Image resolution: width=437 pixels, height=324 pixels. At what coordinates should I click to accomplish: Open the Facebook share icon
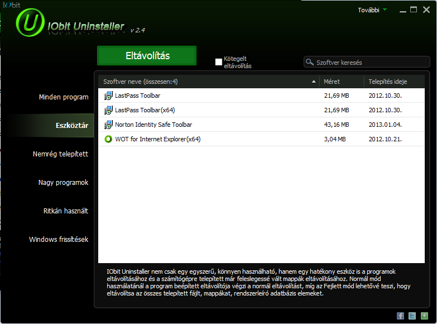(x=400, y=316)
